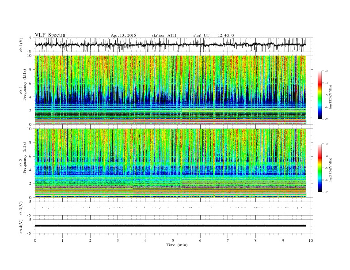Click the "6" kHz tick of ch.2 spectrogram

pyautogui.click(x=30, y=156)
